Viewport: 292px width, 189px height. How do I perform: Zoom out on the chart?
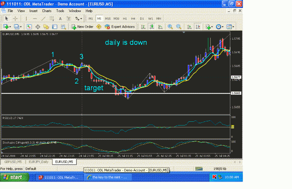point(178,27)
